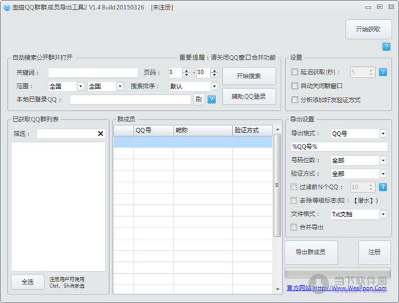This screenshot has height=303, width=399.
Task: Select the highlighted first row in 群成员 table
Action: click(193, 142)
